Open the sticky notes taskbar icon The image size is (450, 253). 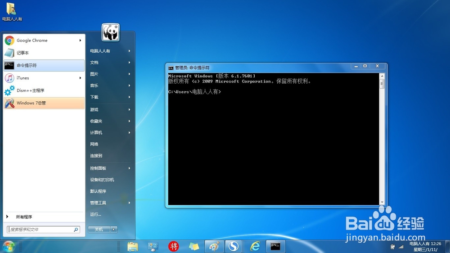coord(193,246)
